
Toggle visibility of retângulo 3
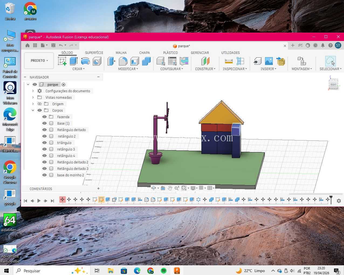(x=44, y=149)
